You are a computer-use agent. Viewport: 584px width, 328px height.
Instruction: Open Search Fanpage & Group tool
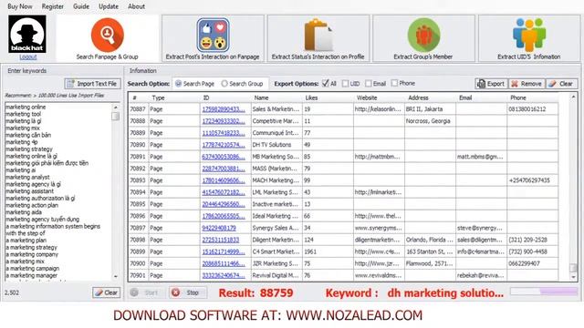pyautogui.click(x=108, y=38)
